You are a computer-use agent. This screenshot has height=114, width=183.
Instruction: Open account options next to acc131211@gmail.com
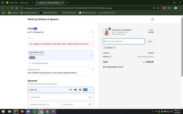click(93, 32)
